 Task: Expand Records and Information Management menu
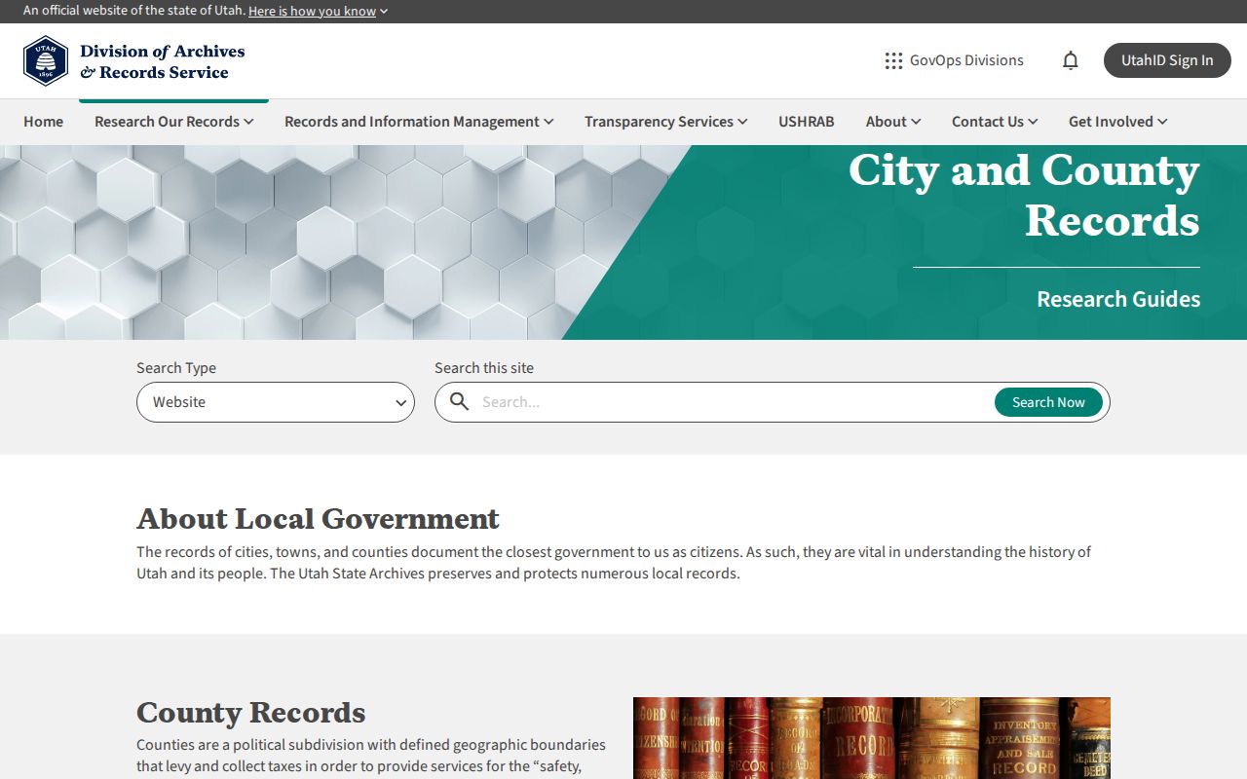pyautogui.click(x=419, y=122)
